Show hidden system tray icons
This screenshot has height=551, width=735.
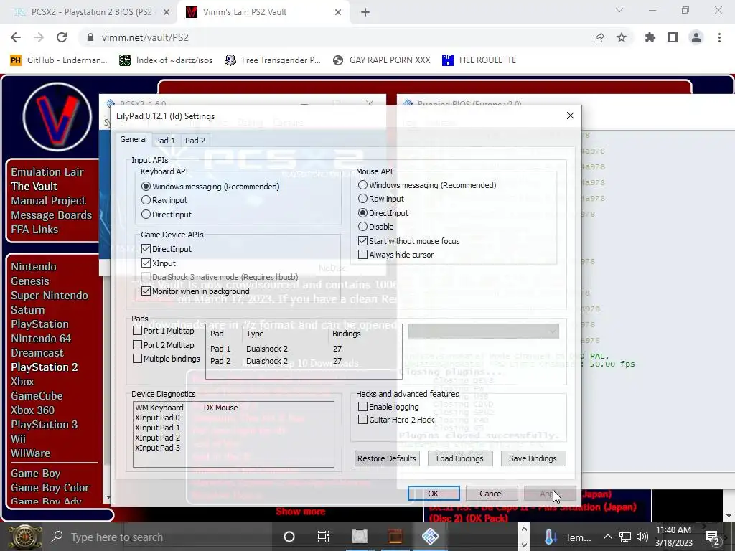pos(607,537)
